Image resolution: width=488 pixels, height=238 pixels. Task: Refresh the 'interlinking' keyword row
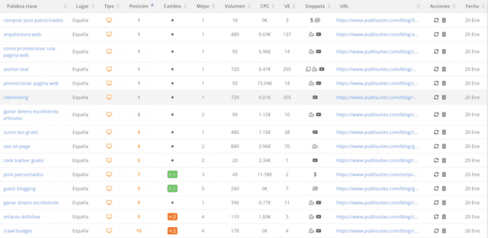tap(436, 98)
